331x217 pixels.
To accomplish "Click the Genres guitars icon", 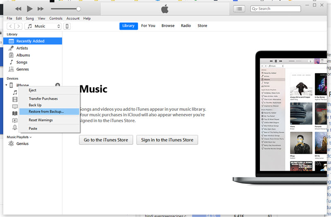I will [x=11, y=69].
